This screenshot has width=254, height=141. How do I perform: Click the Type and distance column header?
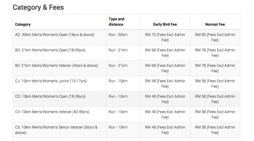pos(116,22)
